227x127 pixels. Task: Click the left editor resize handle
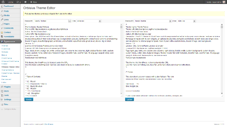122,96
